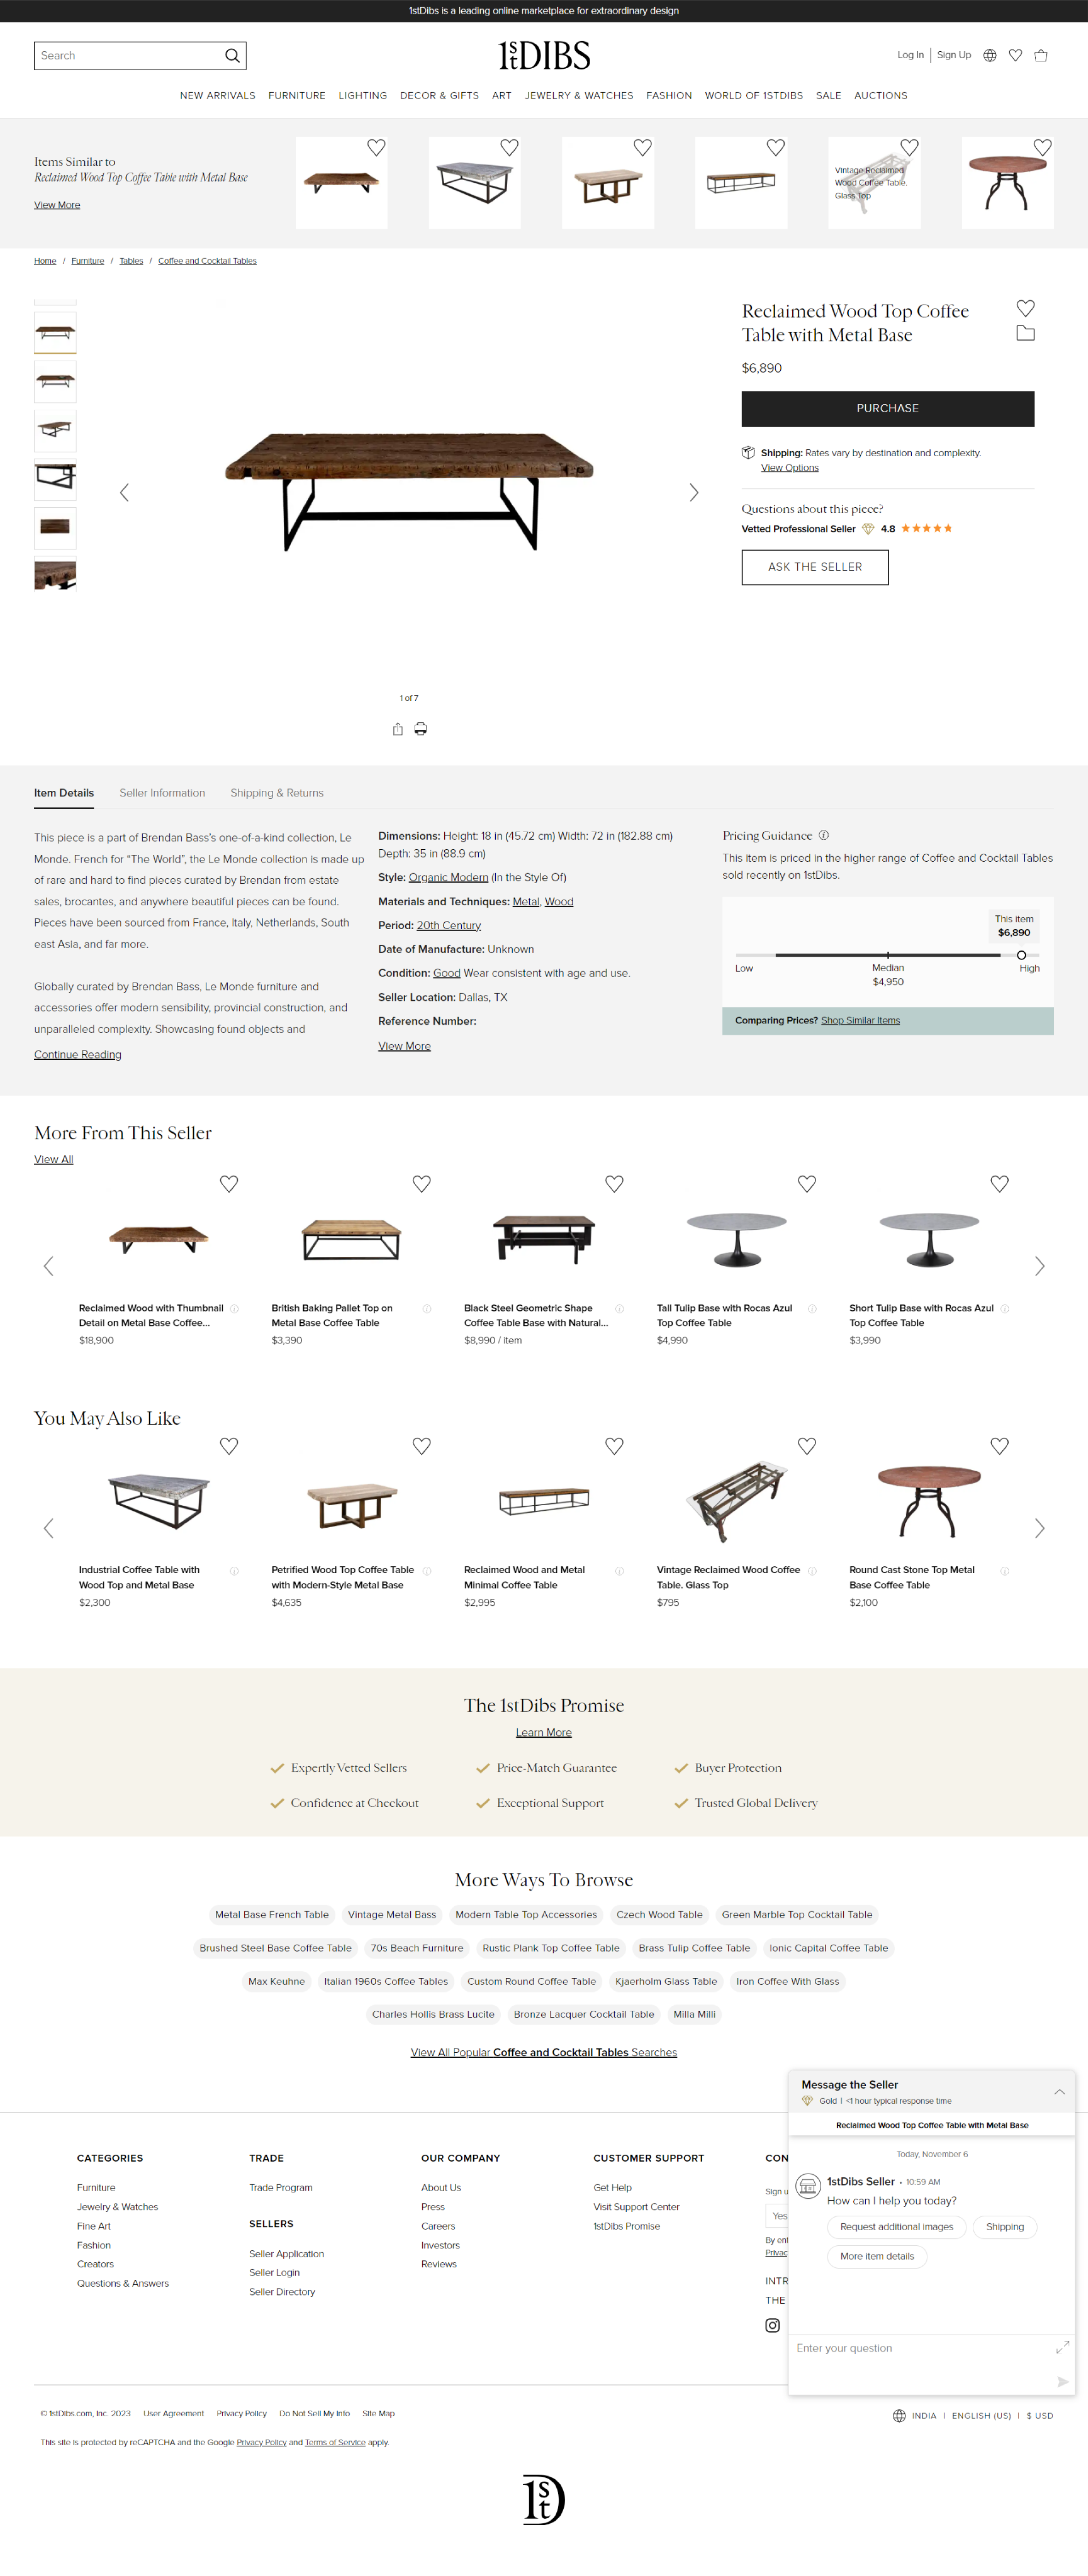The height and width of the screenshot is (2576, 1088).
Task: Click 4.8 star rating of seller
Action: (x=916, y=529)
